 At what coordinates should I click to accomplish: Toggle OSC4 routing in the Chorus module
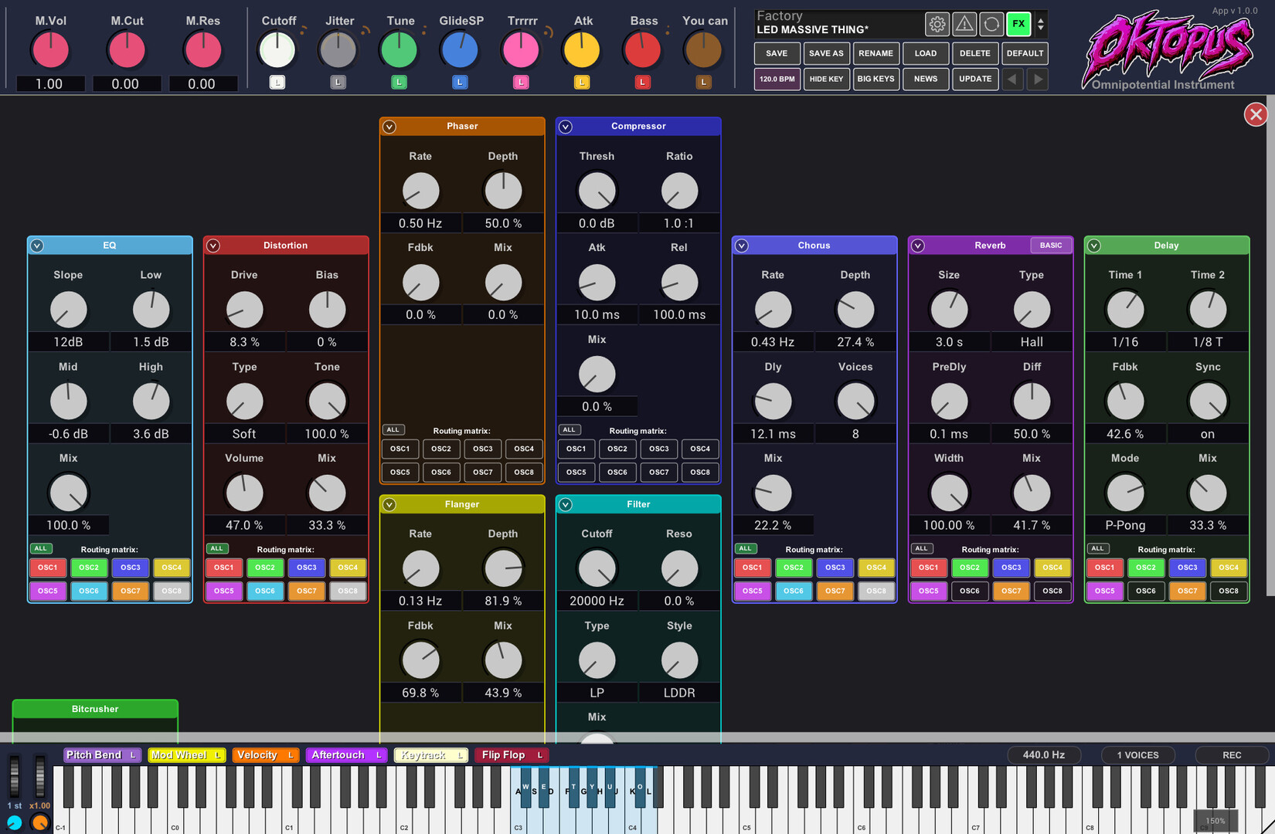tap(876, 568)
